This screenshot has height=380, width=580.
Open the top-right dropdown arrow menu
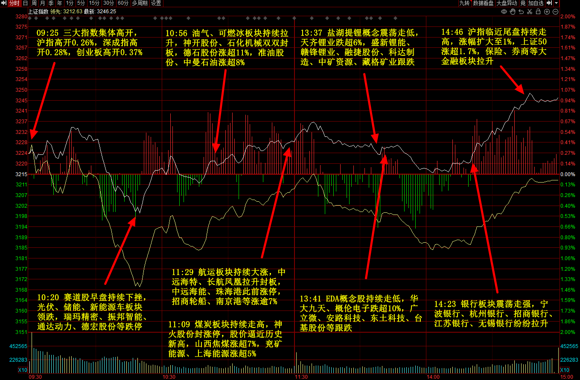coord(557,3)
